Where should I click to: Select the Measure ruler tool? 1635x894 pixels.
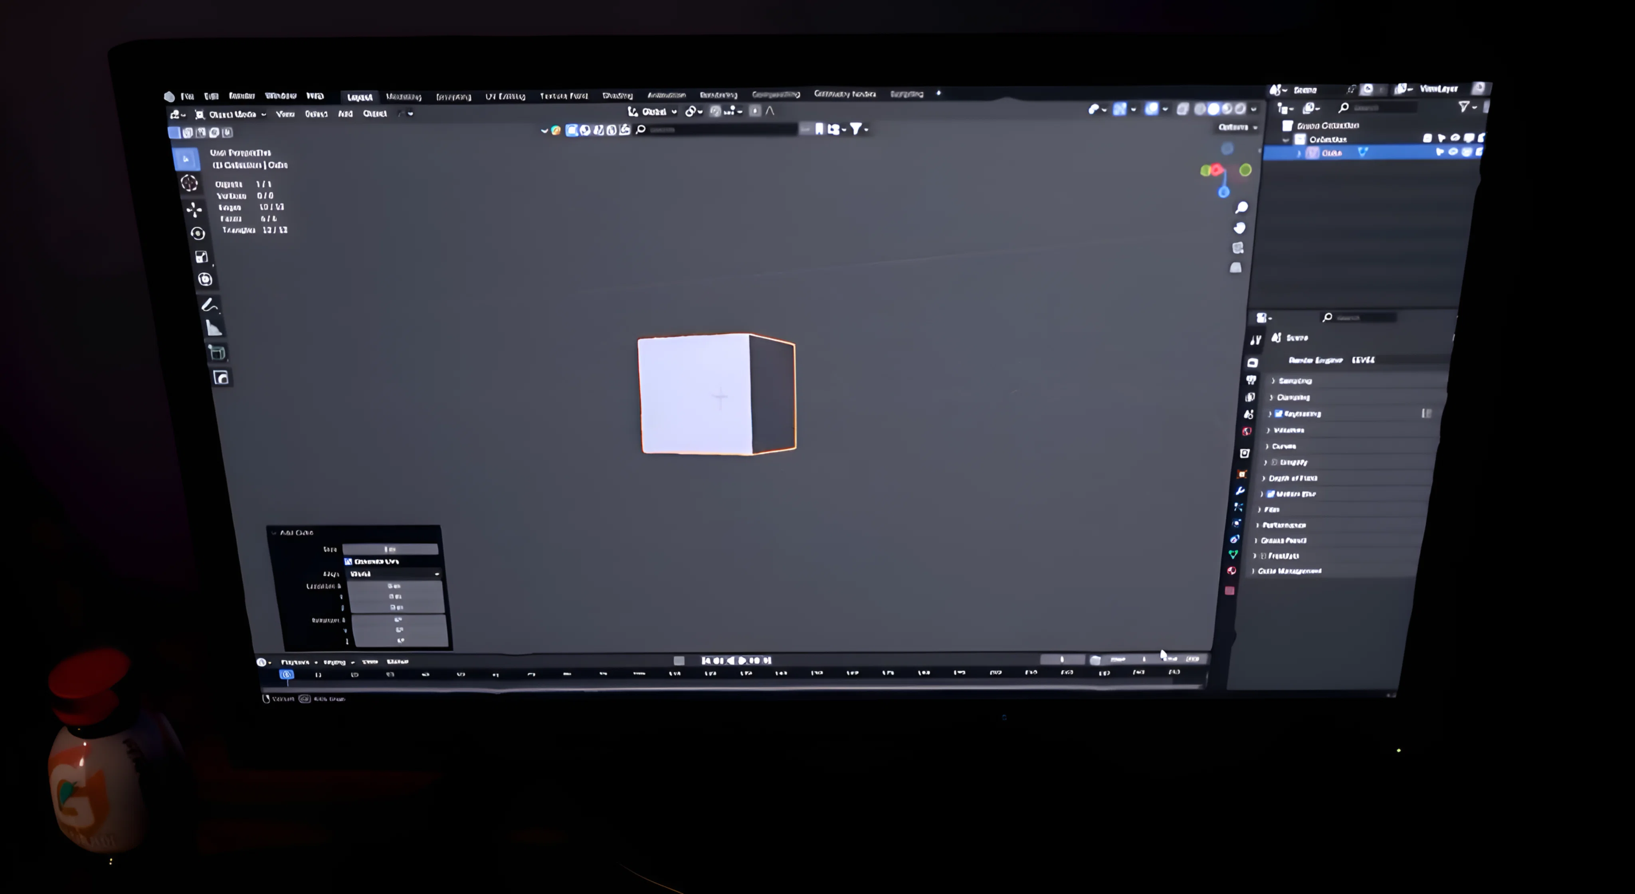click(x=213, y=328)
